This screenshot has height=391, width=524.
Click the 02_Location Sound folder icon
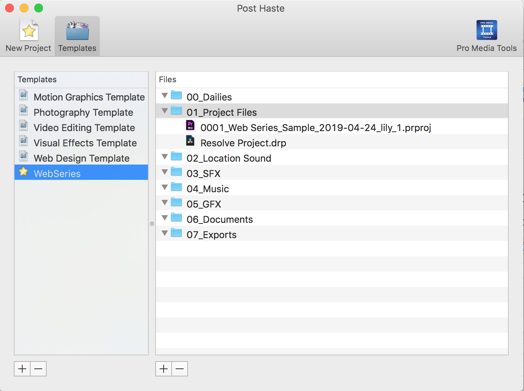point(176,157)
